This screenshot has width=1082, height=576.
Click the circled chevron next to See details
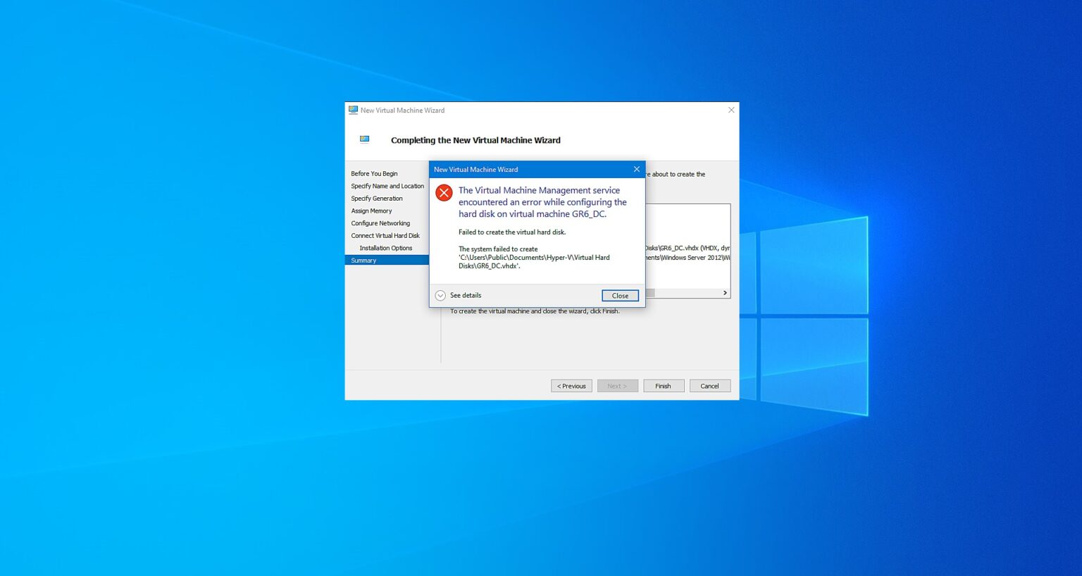pos(440,295)
